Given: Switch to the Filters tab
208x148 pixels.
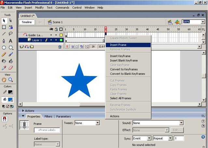Looking at the screenshot, I should tap(48, 116).
